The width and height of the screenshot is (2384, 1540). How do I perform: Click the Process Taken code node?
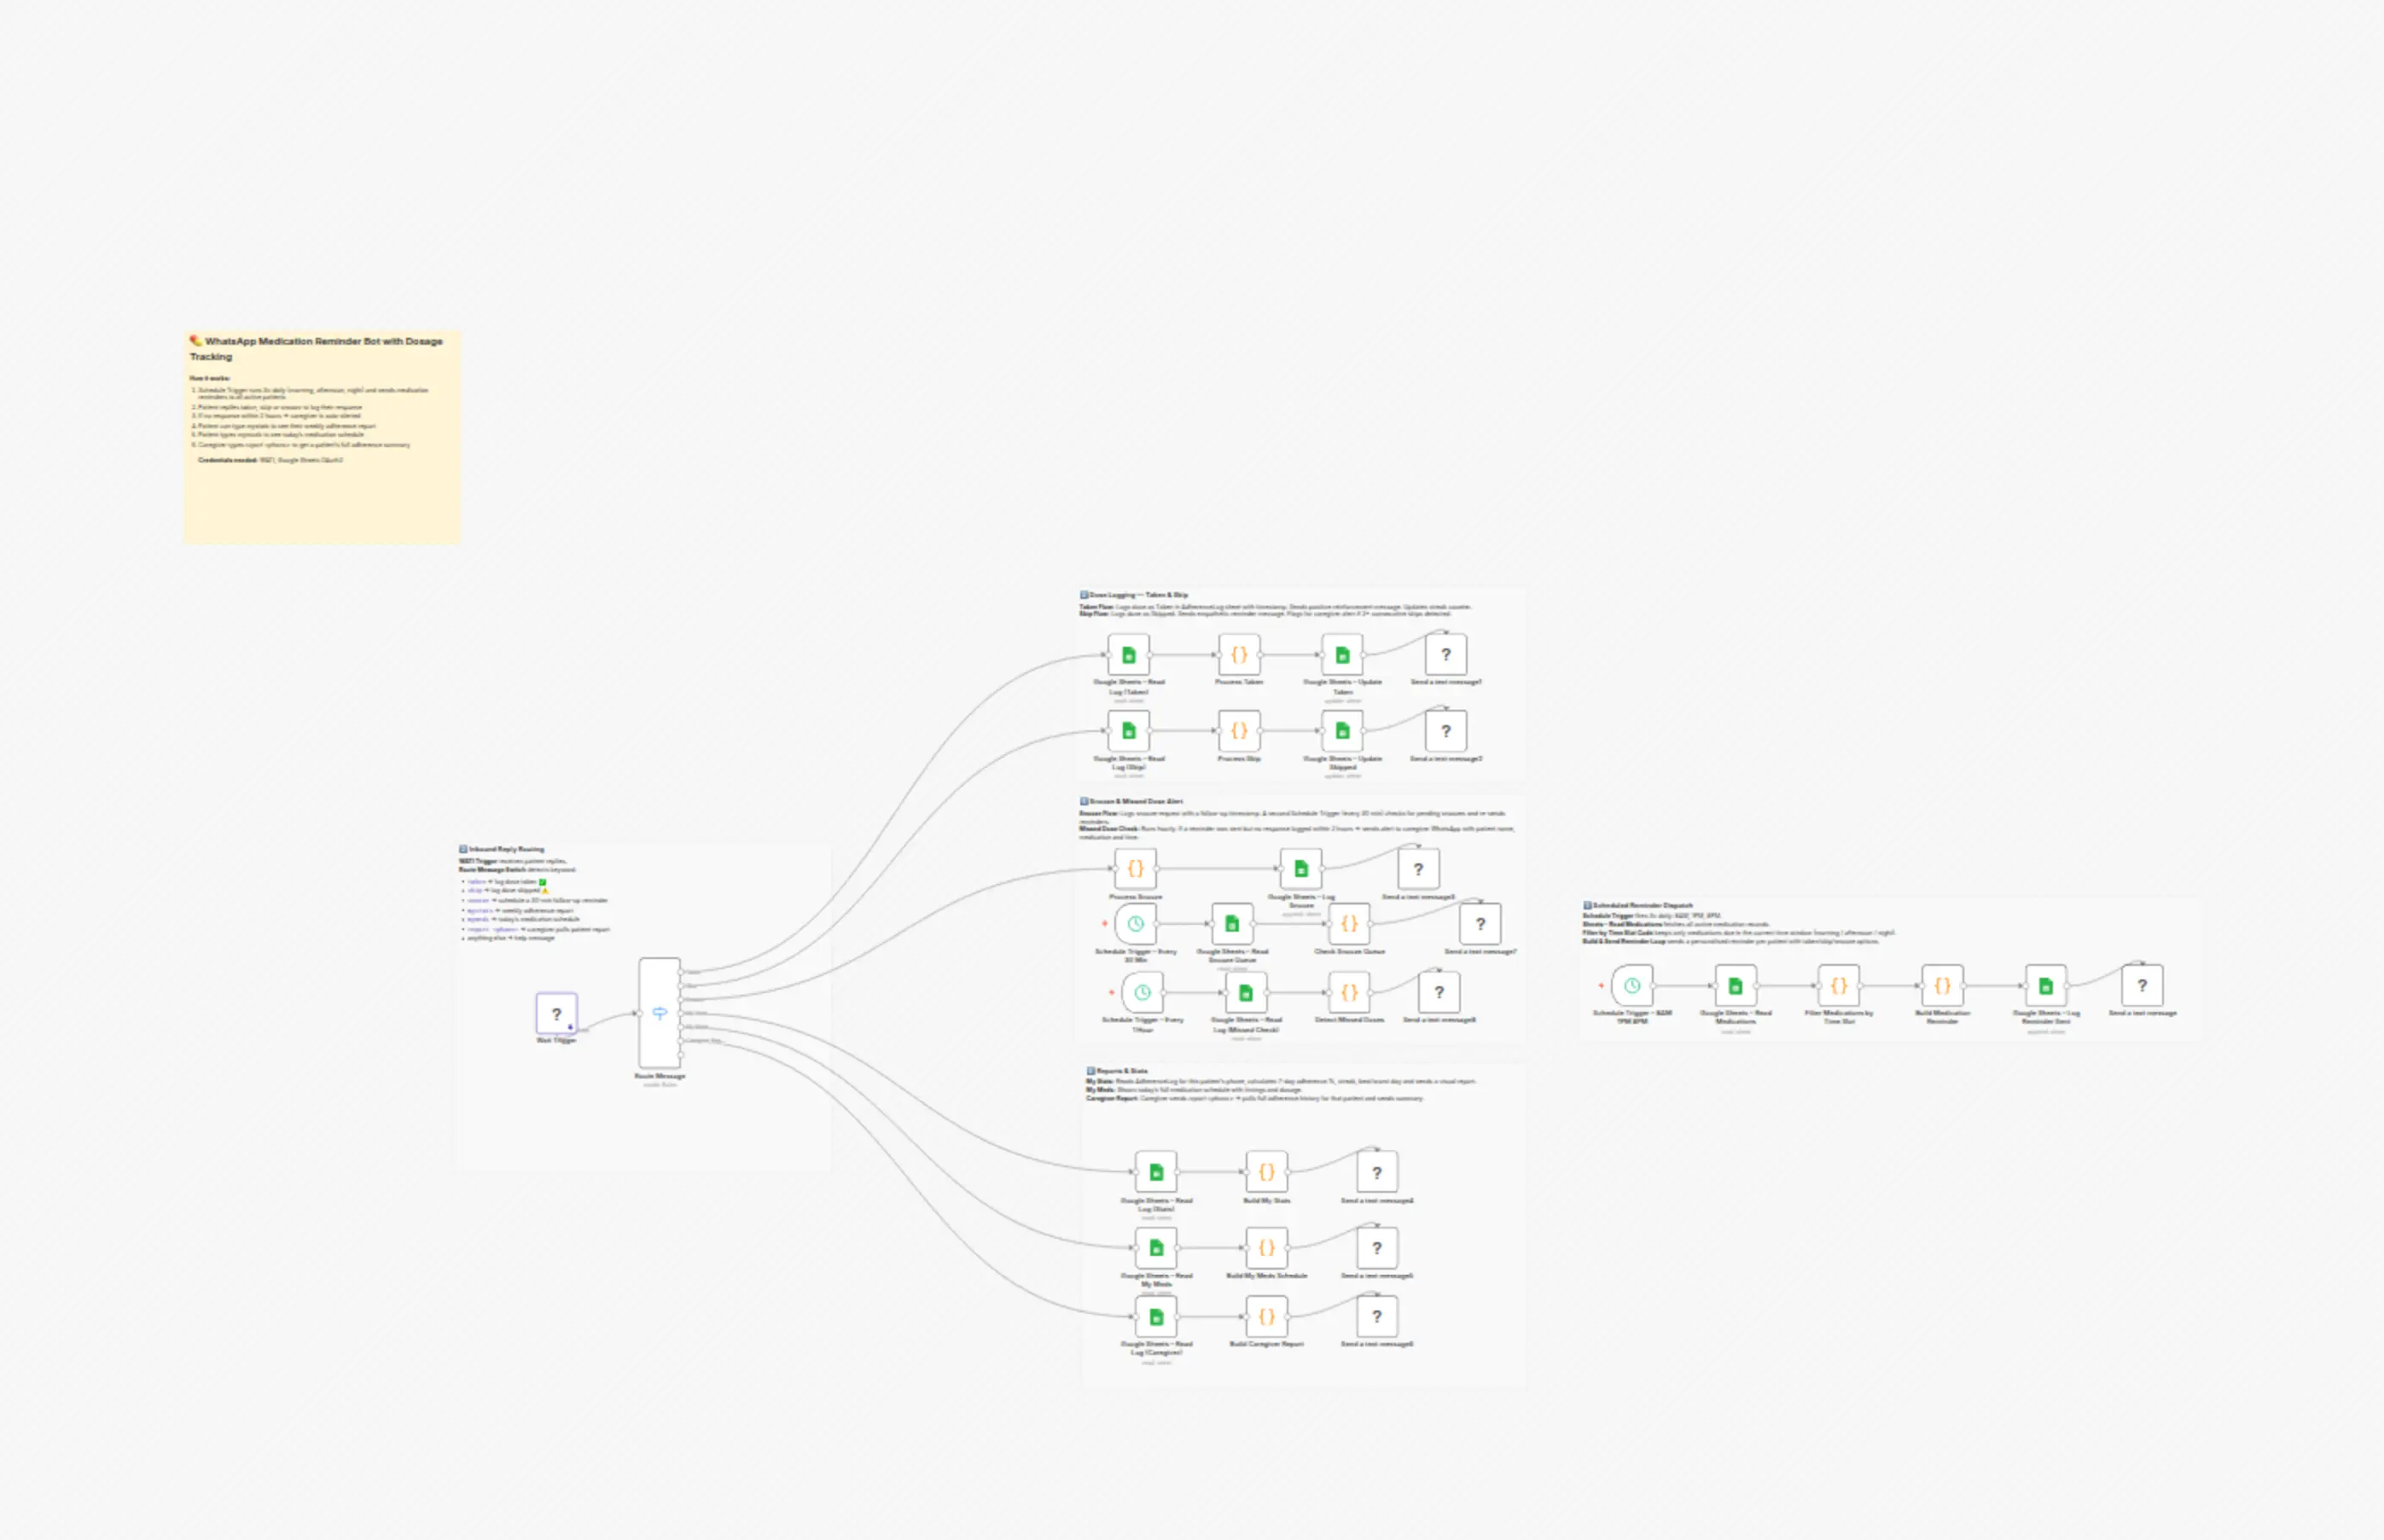click(x=1239, y=655)
